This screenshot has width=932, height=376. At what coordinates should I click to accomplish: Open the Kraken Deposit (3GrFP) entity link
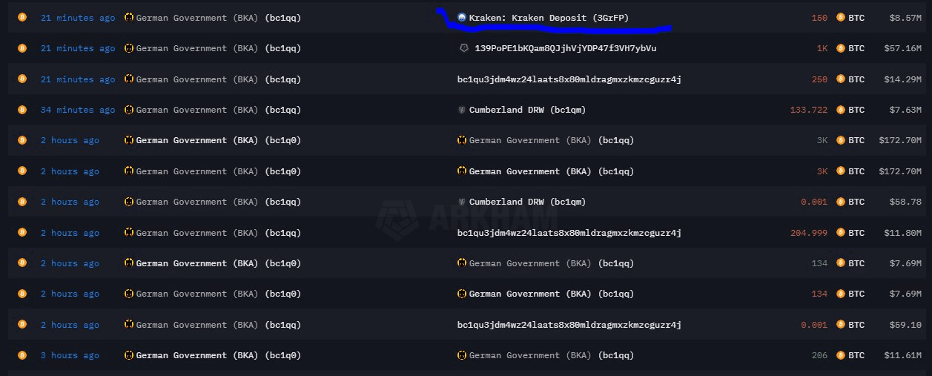[x=549, y=17]
